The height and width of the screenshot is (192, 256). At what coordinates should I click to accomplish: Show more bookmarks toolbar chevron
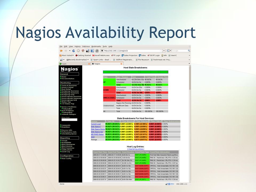click(189, 55)
